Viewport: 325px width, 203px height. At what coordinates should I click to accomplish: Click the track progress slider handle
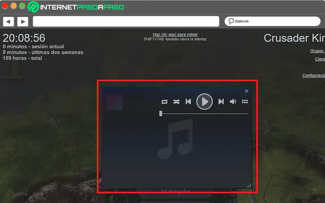point(160,114)
